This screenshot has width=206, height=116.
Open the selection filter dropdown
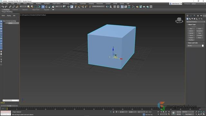(23, 6)
